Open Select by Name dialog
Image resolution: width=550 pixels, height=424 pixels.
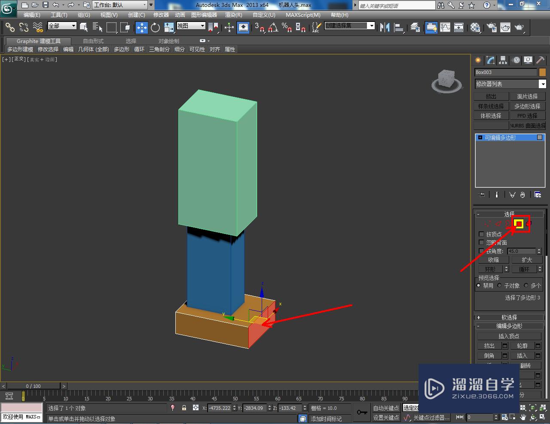(x=98, y=27)
